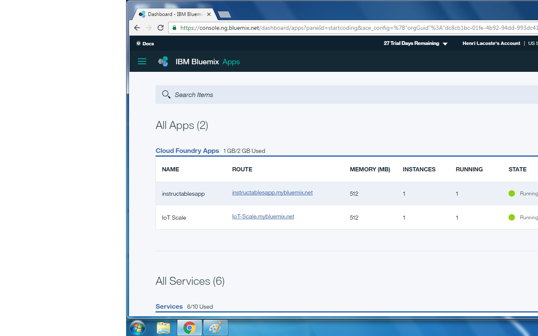This screenshot has height=336, width=538.
Task: Click running count for instructablesapp
Action: coord(457,194)
